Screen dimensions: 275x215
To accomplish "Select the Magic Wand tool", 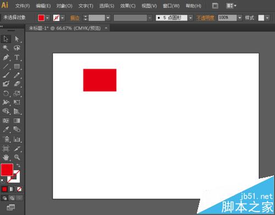I will tap(5, 48).
